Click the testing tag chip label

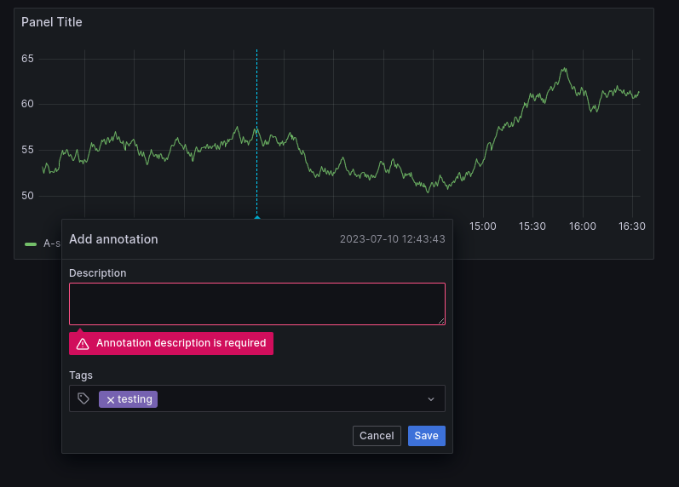point(135,399)
